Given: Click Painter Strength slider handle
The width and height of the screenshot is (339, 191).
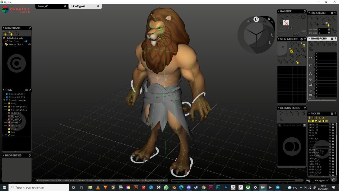Looking at the screenshot, I should pos(303,31).
